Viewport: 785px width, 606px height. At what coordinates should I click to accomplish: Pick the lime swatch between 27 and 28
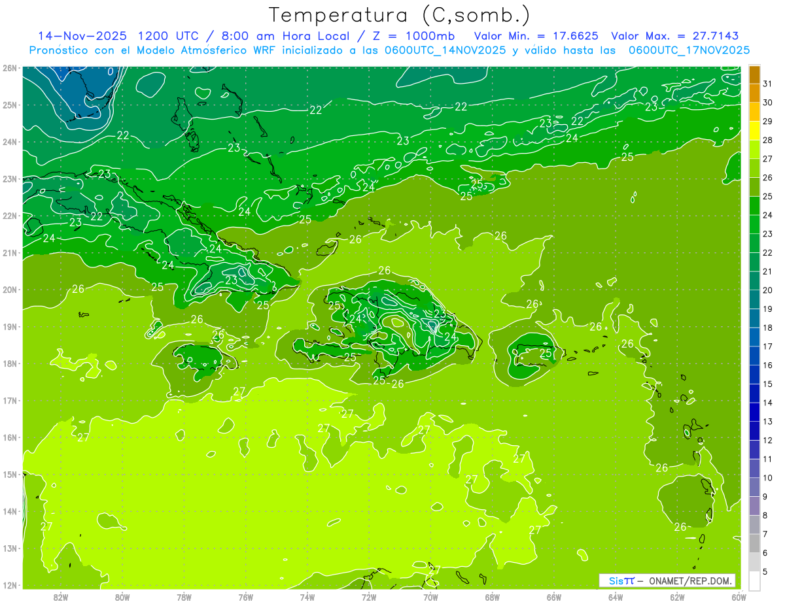point(754,149)
